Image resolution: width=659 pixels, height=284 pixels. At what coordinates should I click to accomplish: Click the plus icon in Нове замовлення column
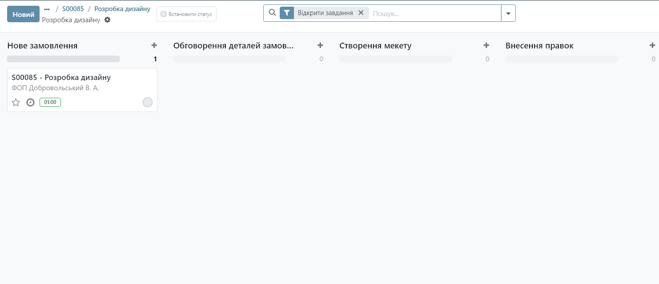pos(154,45)
